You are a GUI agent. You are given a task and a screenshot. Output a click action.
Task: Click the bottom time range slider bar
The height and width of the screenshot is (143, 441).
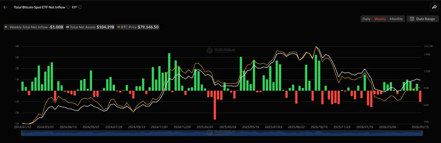220,134
